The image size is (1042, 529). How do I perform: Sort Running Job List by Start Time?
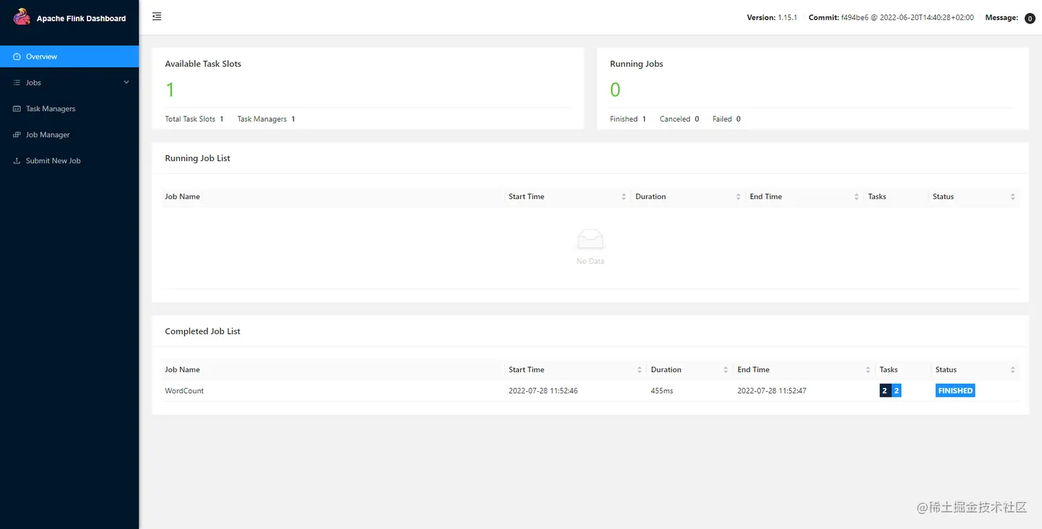coord(624,197)
